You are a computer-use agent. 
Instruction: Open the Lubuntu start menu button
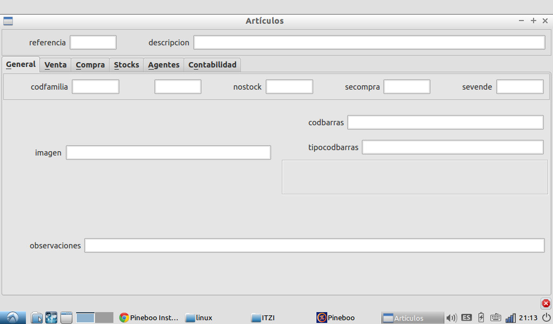(x=13, y=318)
